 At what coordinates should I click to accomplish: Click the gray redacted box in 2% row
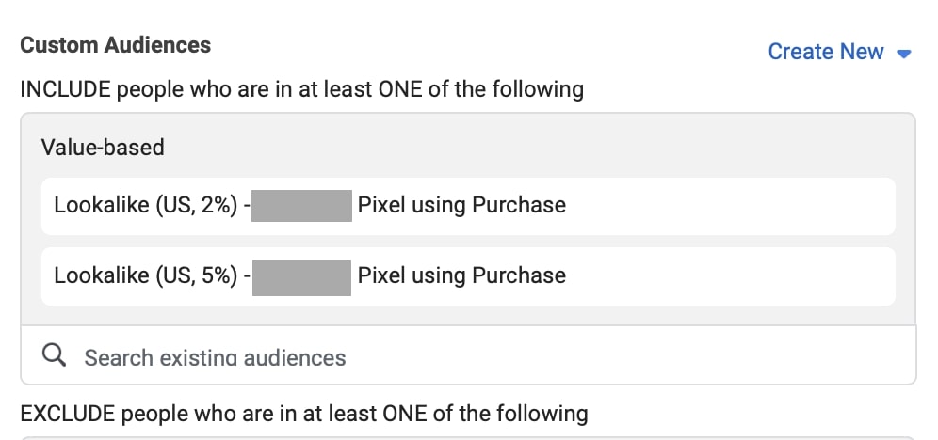(x=301, y=206)
